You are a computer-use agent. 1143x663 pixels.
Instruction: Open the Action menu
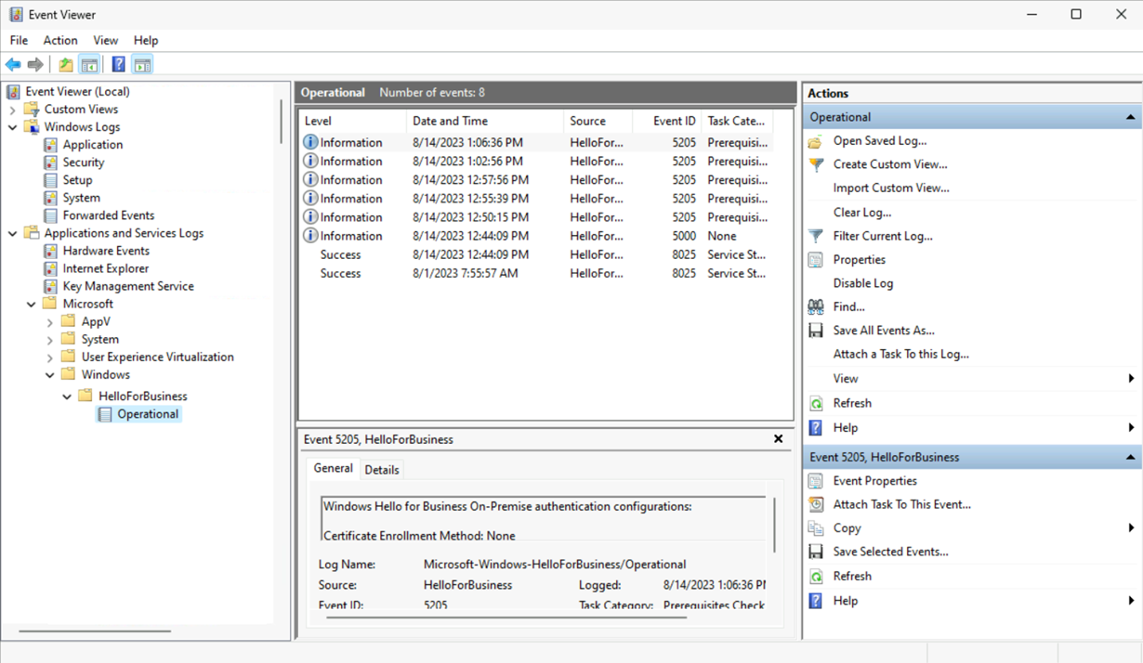[x=60, y=41]
